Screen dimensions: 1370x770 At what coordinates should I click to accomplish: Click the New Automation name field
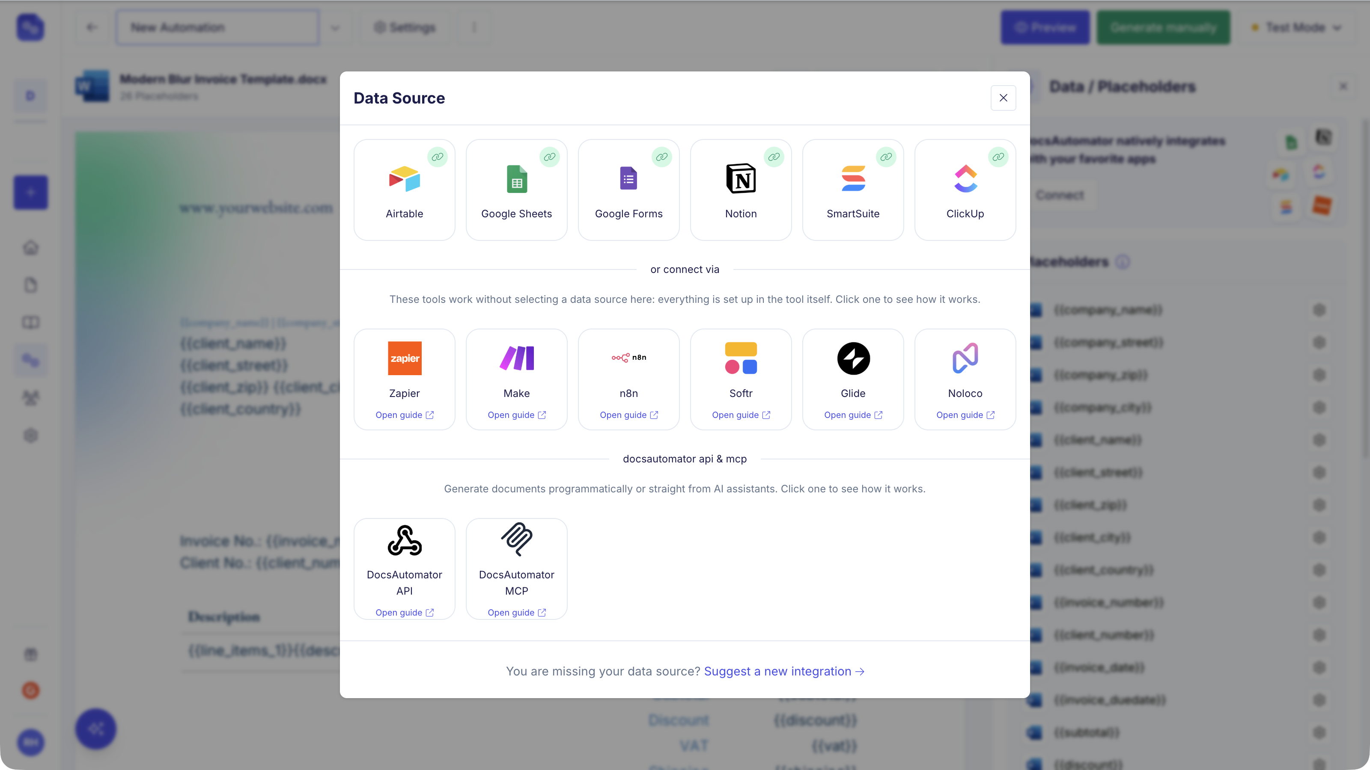pyautogui.click(x=217, y=27)
